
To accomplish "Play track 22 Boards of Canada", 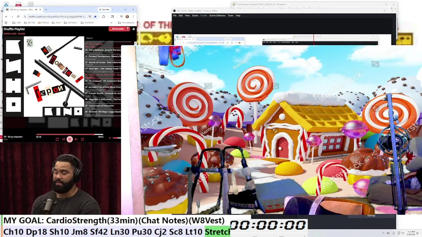I will [103, 63].
